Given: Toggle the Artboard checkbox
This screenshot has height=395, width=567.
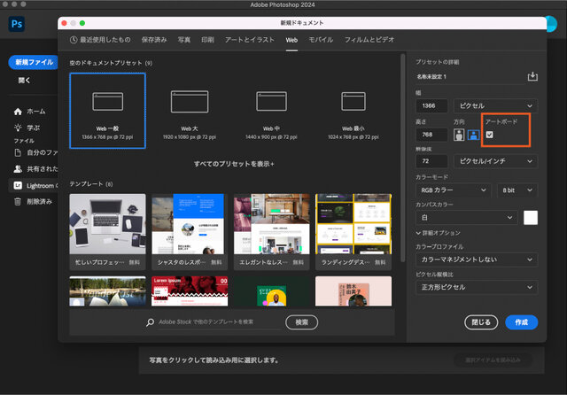Looking at the screenshot, I should pyautogui.click(x=489, y=135).
